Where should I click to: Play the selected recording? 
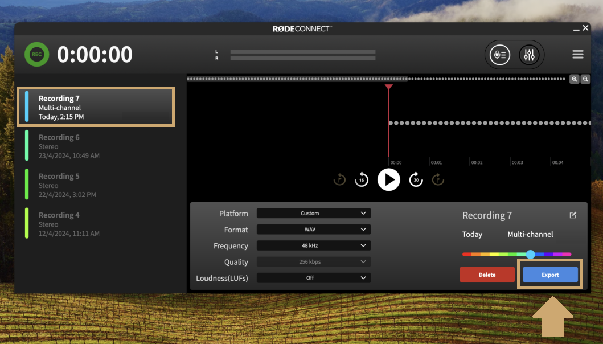point(389,180)
